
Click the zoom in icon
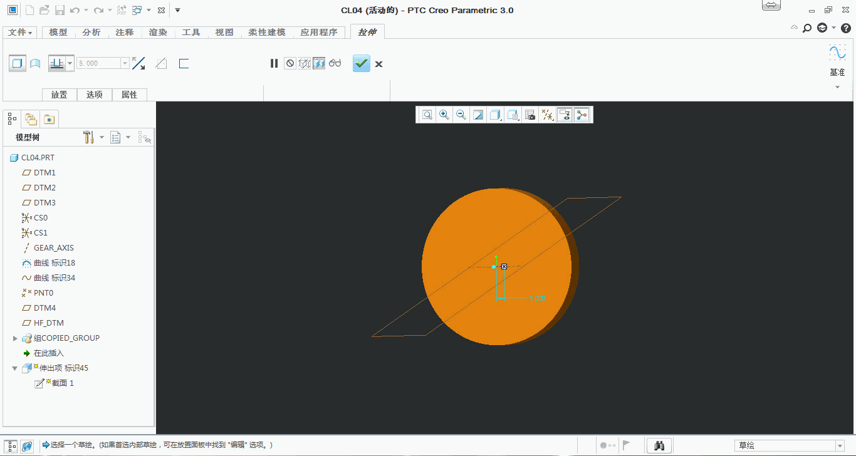pyautogui.click(x=444, y=115)
